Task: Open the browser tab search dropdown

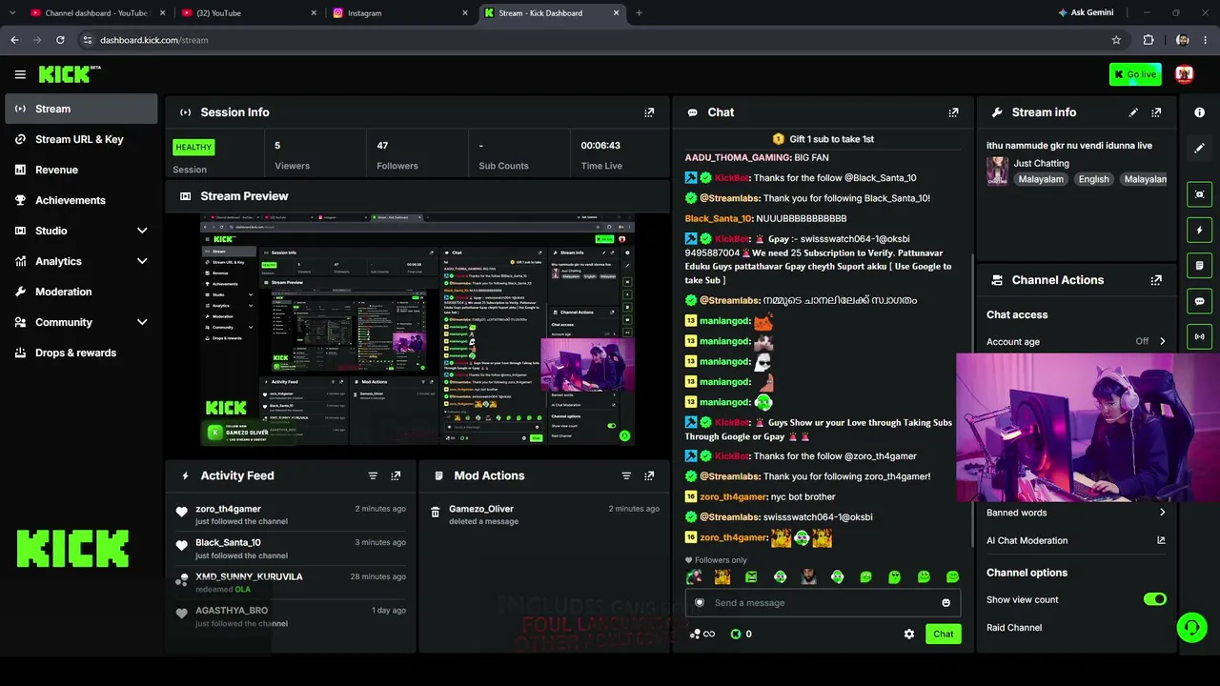Action: (x=12, y=13)
